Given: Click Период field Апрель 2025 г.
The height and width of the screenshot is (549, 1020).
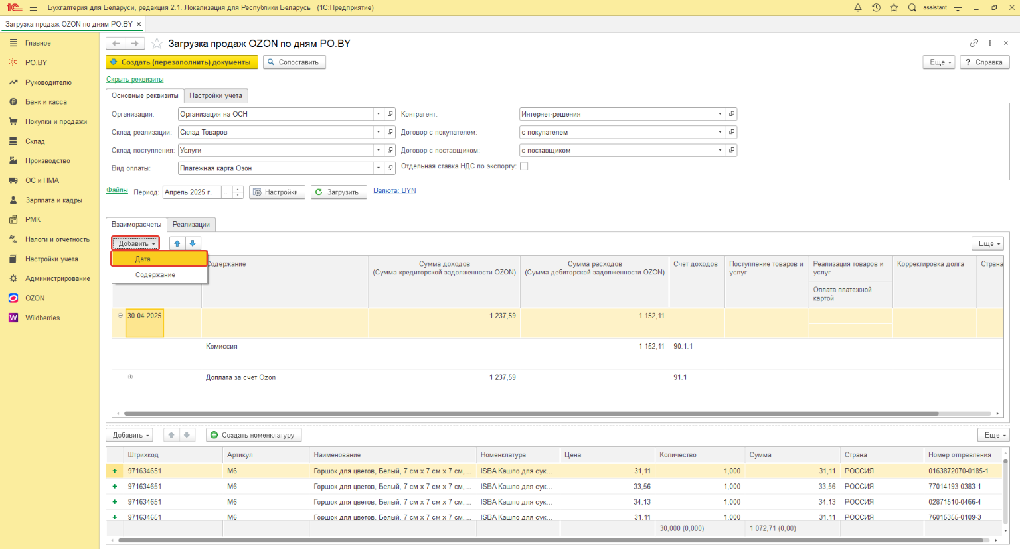Looking at the screenshot, I should point(193,192).
